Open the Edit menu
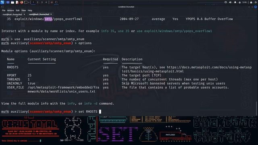 [18, 10]
